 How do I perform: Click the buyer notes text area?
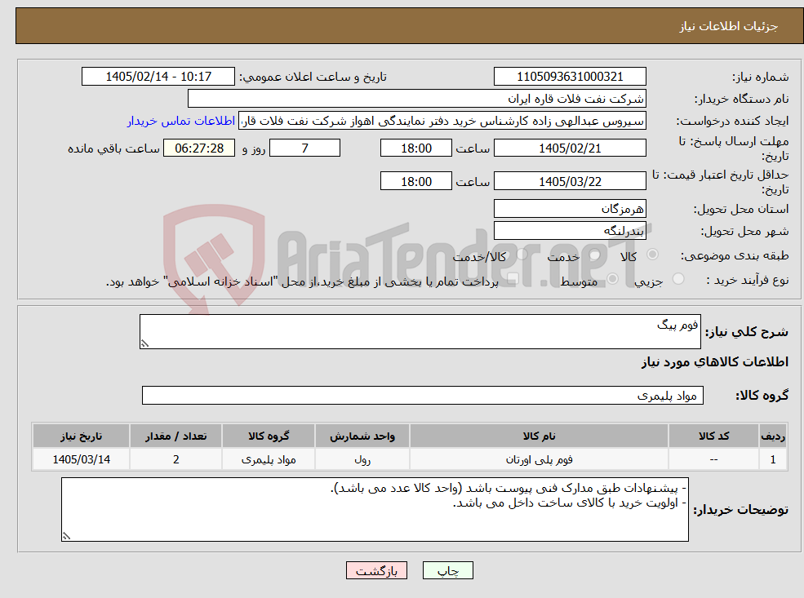375,509
